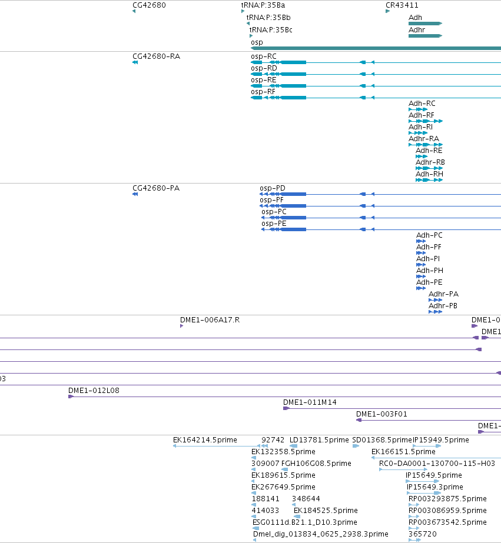The image size is (501, 543).
Task: Select the osp-RF transcript
Action: click(376, 98)
